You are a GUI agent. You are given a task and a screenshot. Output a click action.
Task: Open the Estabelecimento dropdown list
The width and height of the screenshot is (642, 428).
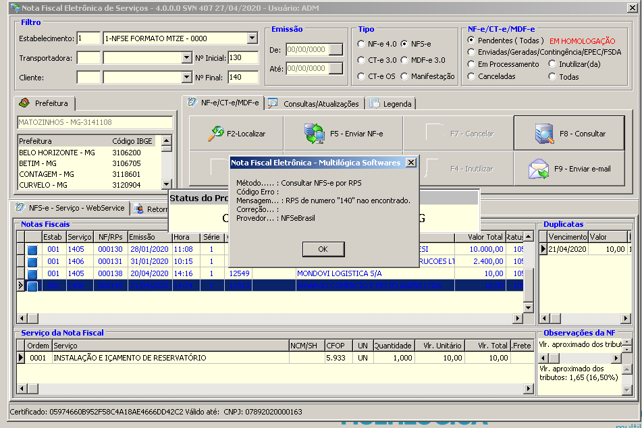[252, 38]
